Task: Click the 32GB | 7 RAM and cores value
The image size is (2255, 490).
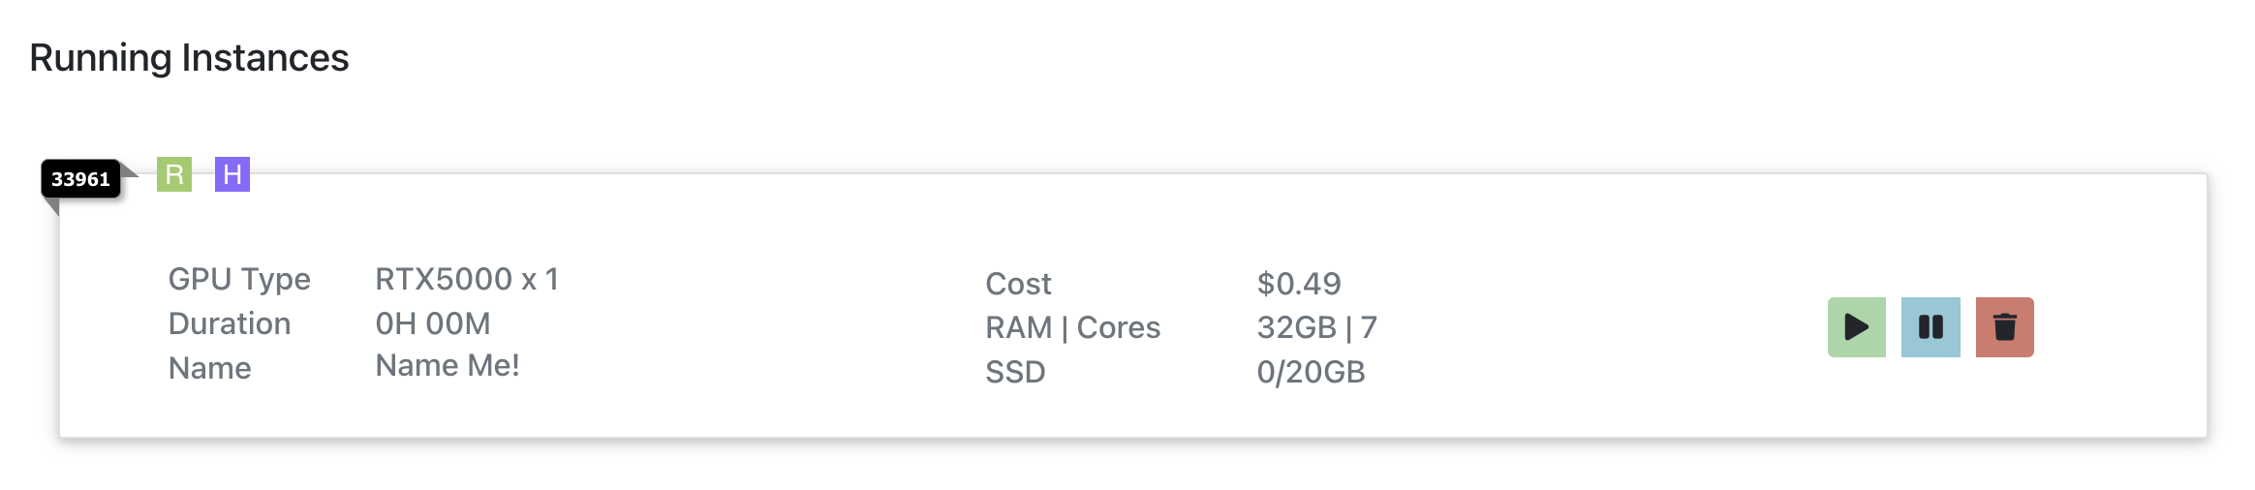Action: [1316, 327]
